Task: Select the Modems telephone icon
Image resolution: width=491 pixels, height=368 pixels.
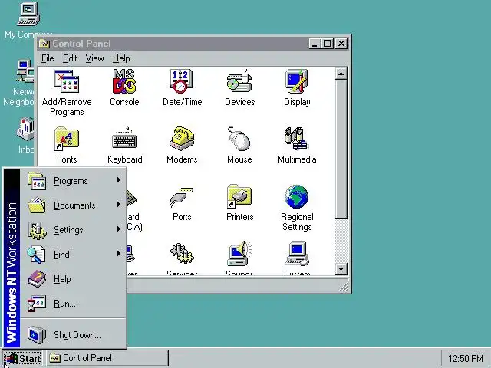Action: pyautogui.click(x=182, y=138)
